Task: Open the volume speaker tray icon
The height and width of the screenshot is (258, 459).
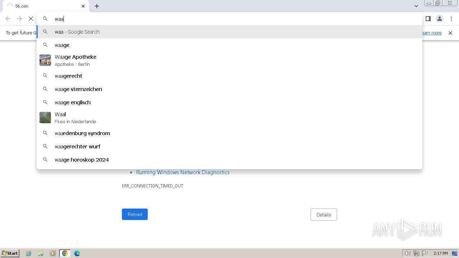Action: coord(407,253)
